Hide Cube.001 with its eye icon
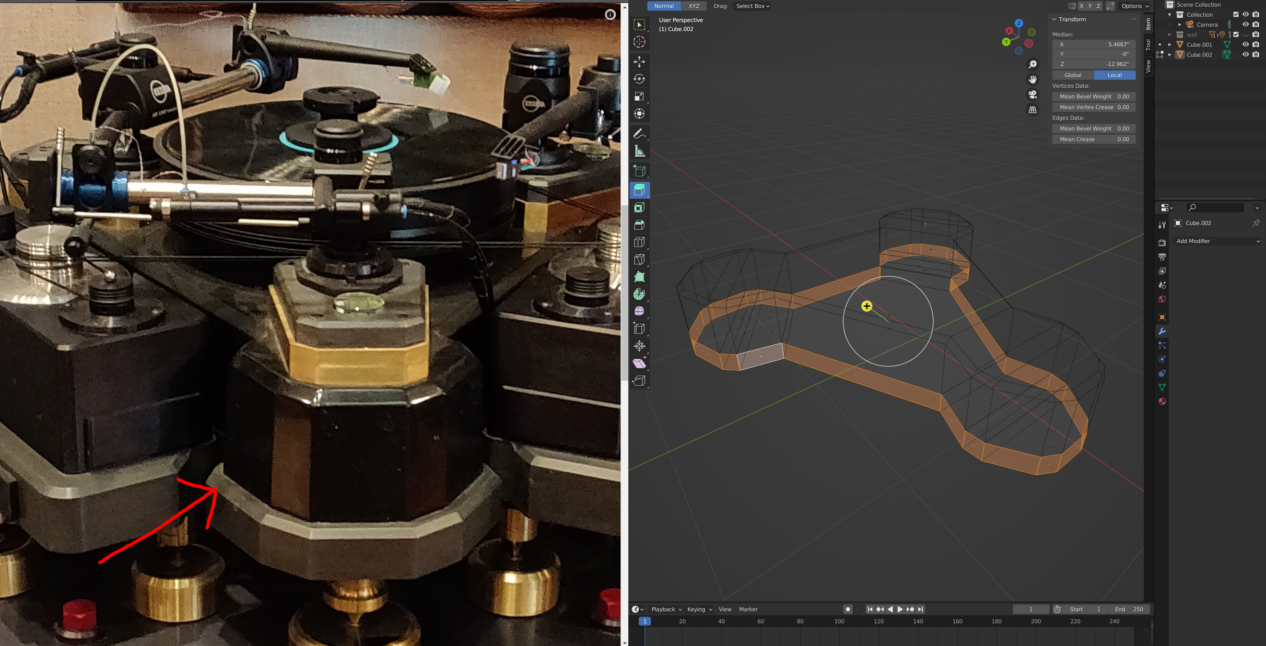1266x646 pixels. coord(1246,44)
